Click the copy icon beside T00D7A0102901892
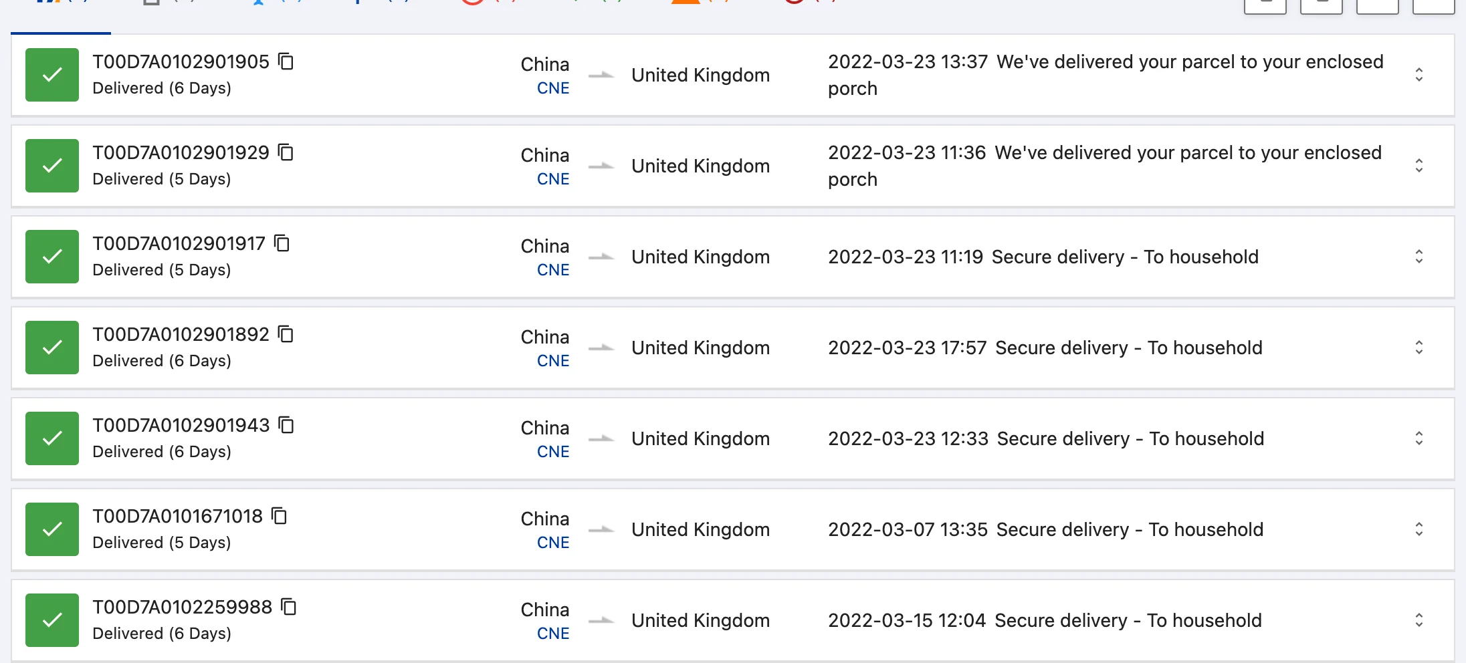Screen dimensions: 1466x663 (286, 334)
